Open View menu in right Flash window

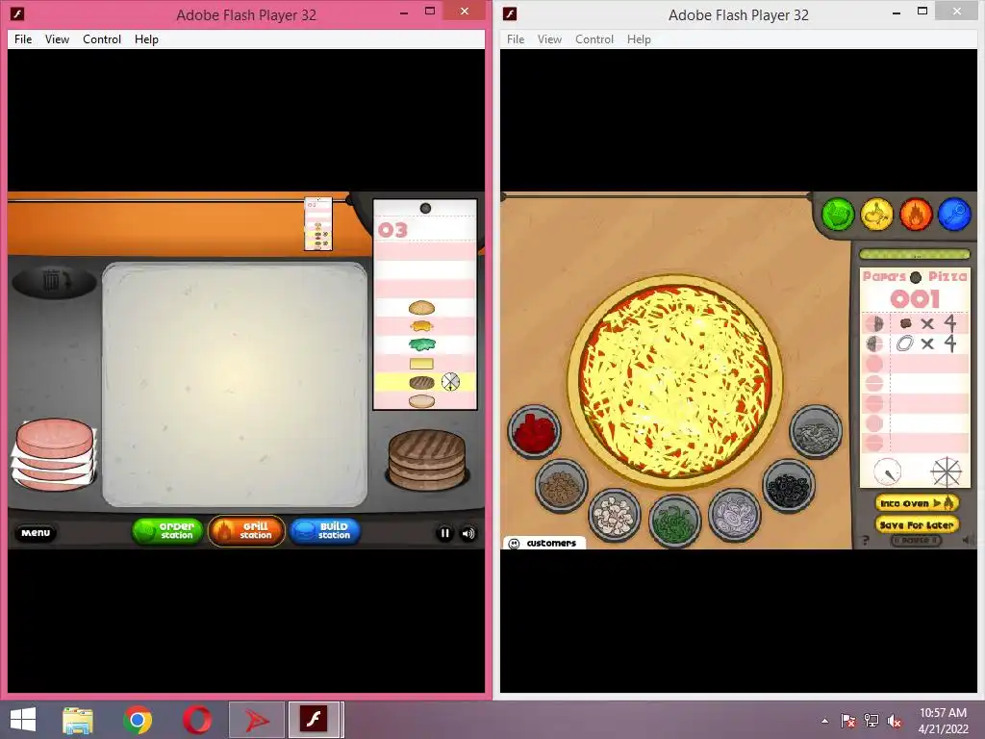549,38
